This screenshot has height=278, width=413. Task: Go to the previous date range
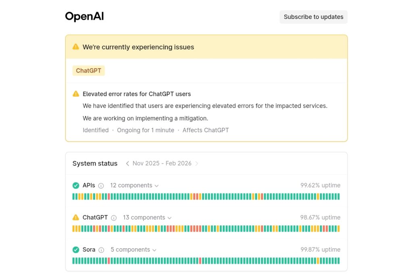pos(127,164)
